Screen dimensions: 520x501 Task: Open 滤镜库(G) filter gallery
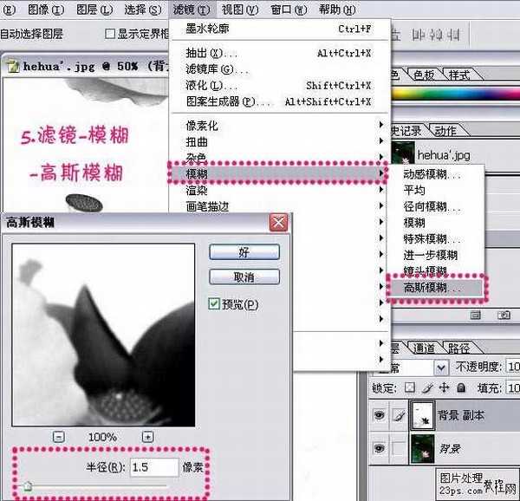pos(278,69)
